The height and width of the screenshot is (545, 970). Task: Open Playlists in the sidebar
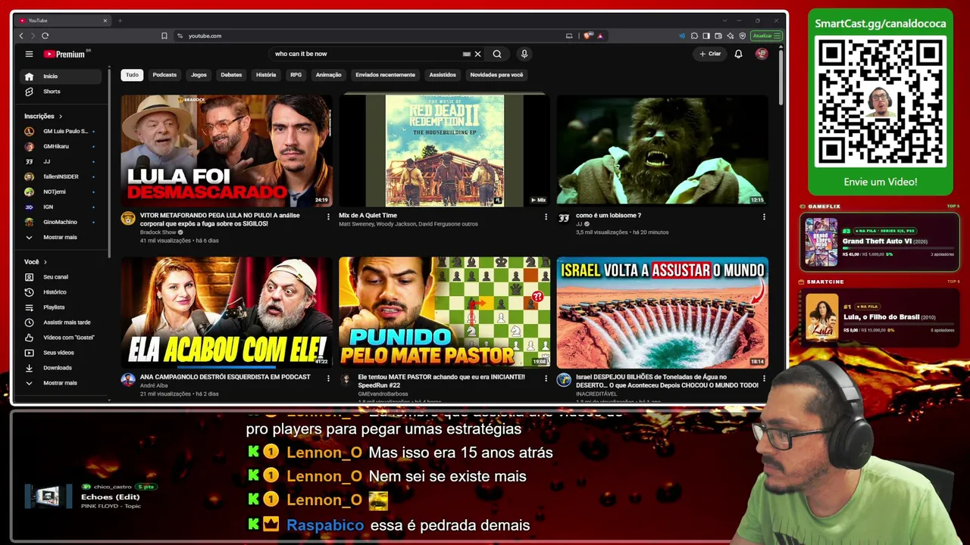pyautogui.click(x=61, y=307)
